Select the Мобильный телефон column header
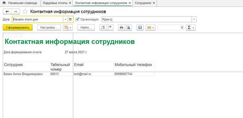The image size is (243, 118). coord(134,67)
